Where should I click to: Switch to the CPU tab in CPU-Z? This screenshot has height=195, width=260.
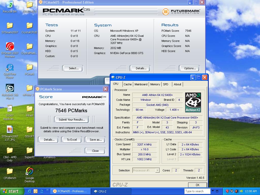tap(116, 84)
